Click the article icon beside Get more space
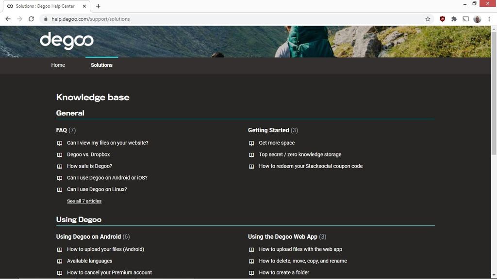This screenshot has height=279, width=497. pyautogui.click(x=251, y=143)
